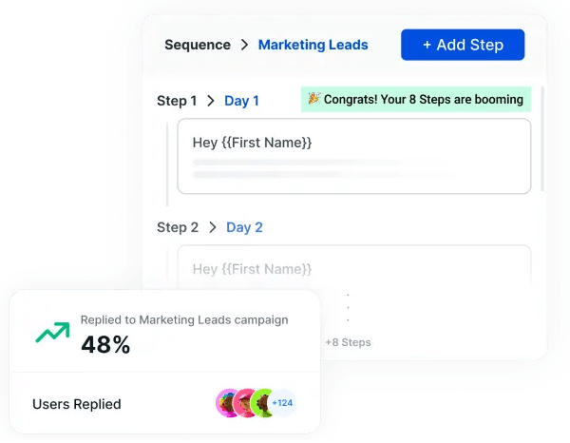The height and width of the screenshot is (443, 570).
Task: Open the Marketing Leads breadcrumb link
Action: pyautogui.click(x=313, y=45)
